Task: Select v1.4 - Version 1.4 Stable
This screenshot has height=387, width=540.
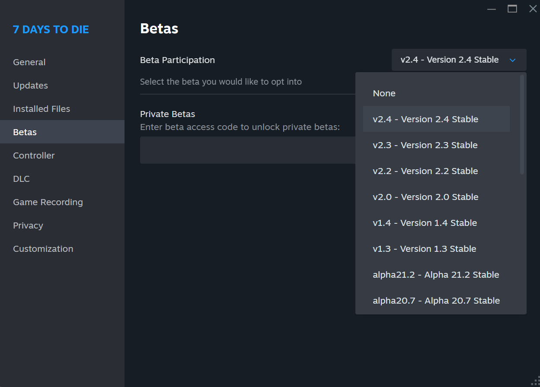Action: 425,223
